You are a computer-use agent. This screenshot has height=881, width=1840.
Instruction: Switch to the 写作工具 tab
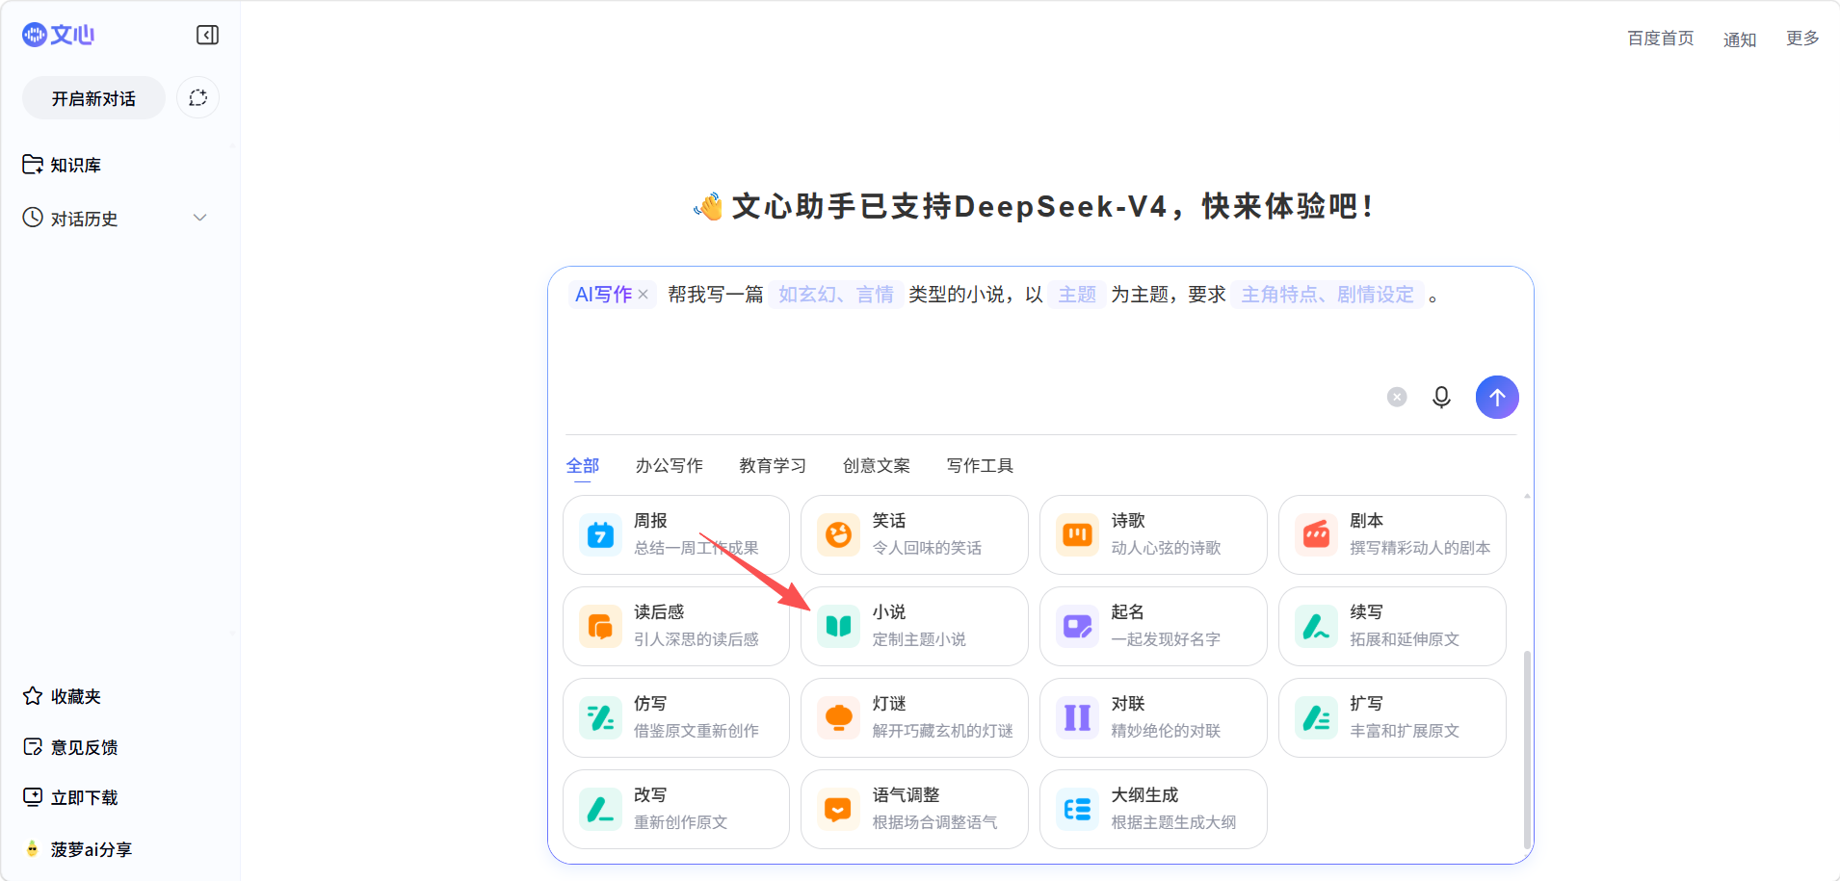pos(980,466)
